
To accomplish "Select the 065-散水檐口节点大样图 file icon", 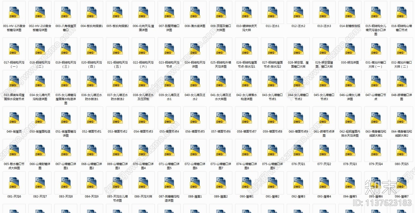I will tap(14, 150).
